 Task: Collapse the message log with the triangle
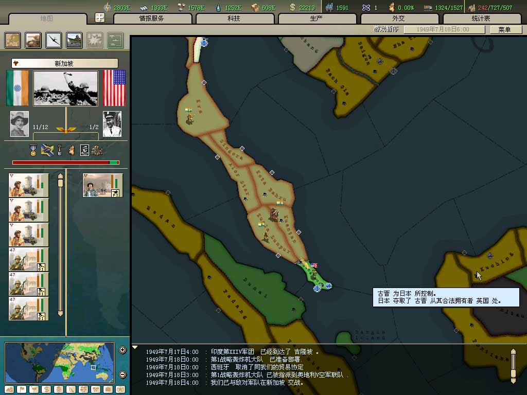click(x=135, y=347)
